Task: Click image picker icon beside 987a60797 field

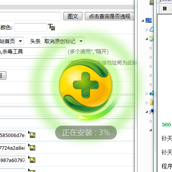Action: [32, 159]
